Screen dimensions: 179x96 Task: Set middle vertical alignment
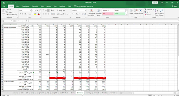[46, 11]
